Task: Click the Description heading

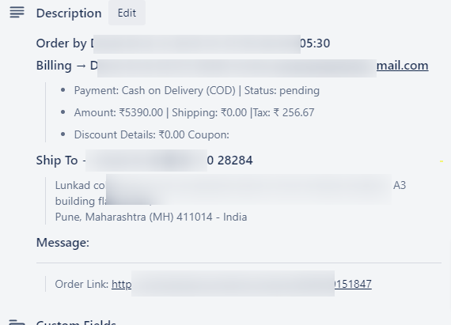Action: [69, 13]
